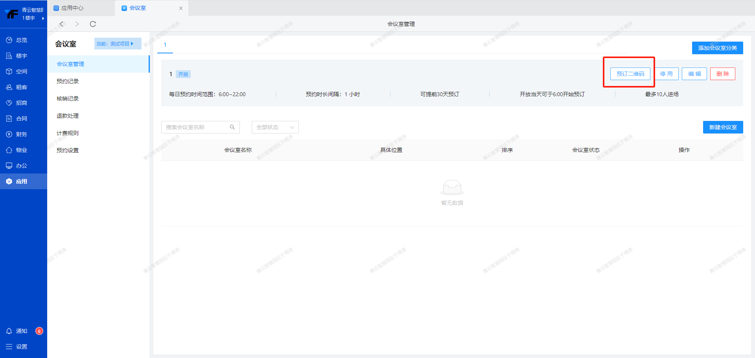Focus the 搜索会议室名称 search field
The image size is (755, 358).
click(x=195, y=127)
